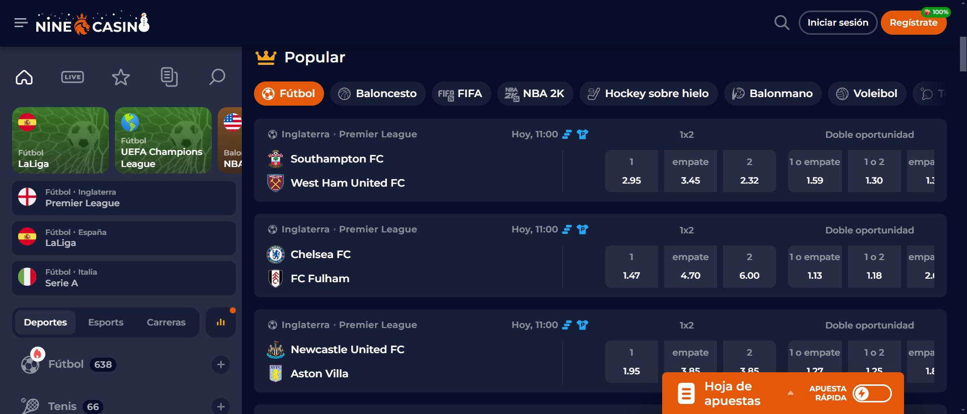Click the Iniciar sesión button
Screen dimensions: 967x414
click(x=837, y=23)
